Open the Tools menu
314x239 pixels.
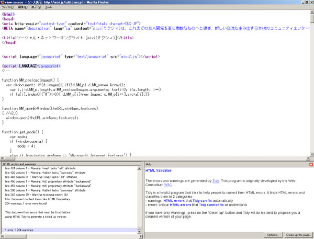point(48,7)
